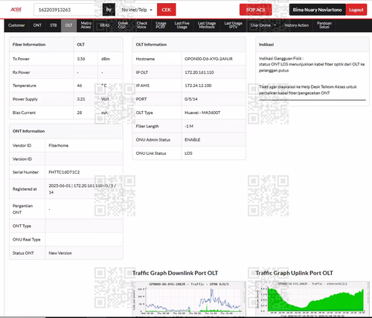Click the ONU Real Type label
The width and height of the screenshot is (372, 318).
(27, 240)
